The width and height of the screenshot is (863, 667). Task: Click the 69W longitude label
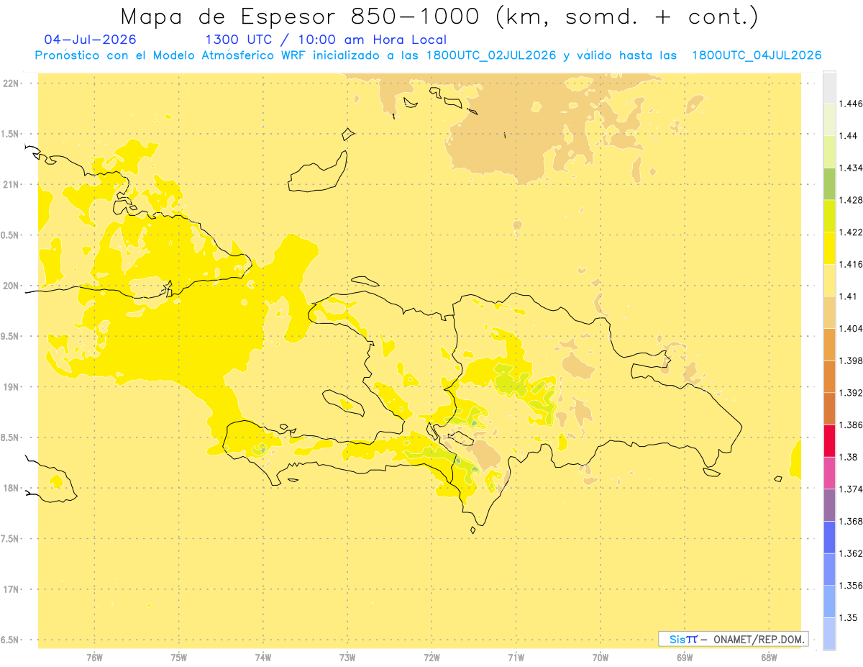coord(685,658)
